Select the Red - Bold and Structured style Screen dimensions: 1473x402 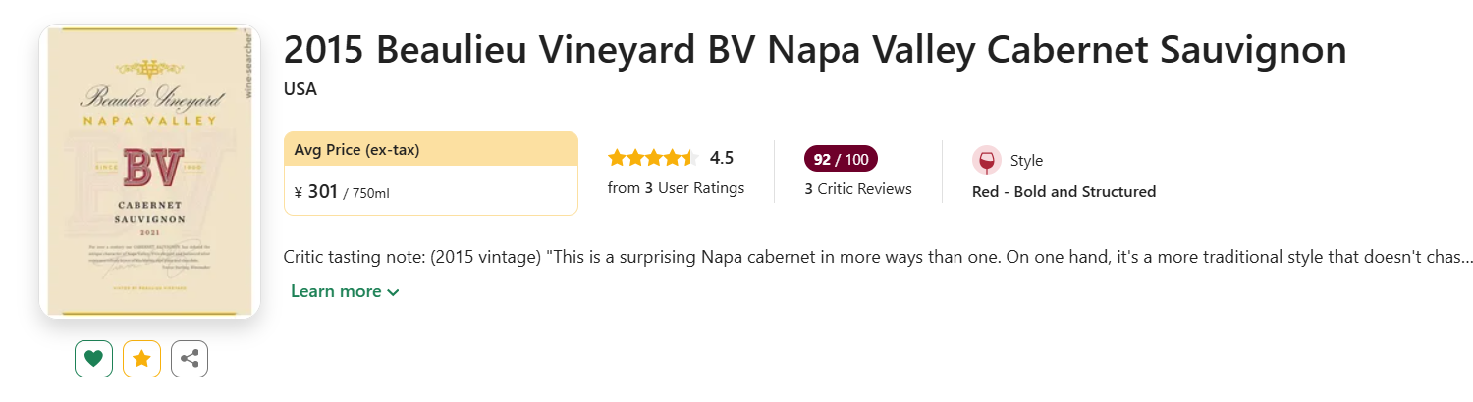pyautogui.click(x=1064, y=191)
